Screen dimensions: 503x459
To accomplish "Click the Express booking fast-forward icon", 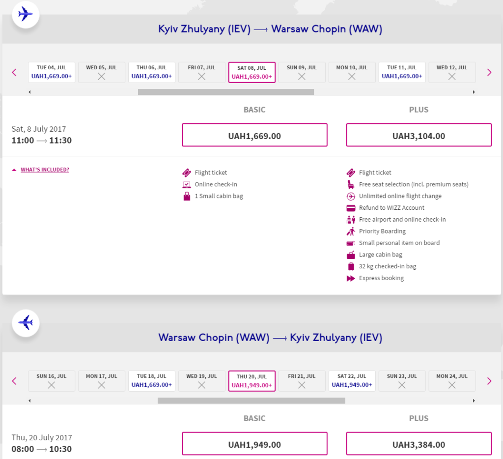I will click(x=351, y=278).
